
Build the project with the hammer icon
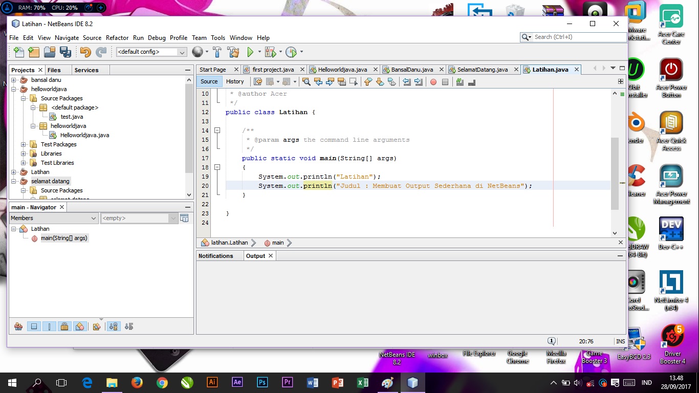coord(217,52)
